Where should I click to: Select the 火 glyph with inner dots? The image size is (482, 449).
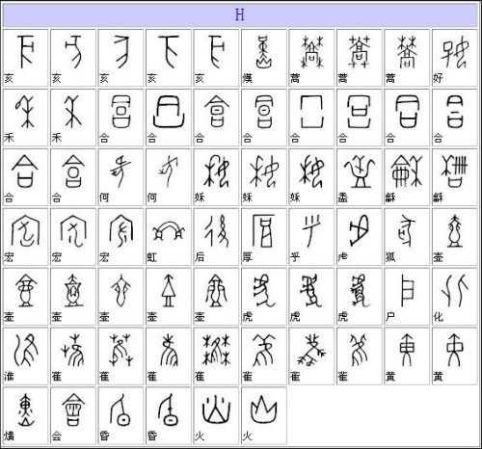coord(217,409)
